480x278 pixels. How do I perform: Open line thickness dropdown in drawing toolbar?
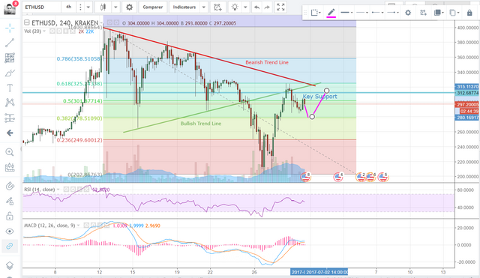pos(346,13)
